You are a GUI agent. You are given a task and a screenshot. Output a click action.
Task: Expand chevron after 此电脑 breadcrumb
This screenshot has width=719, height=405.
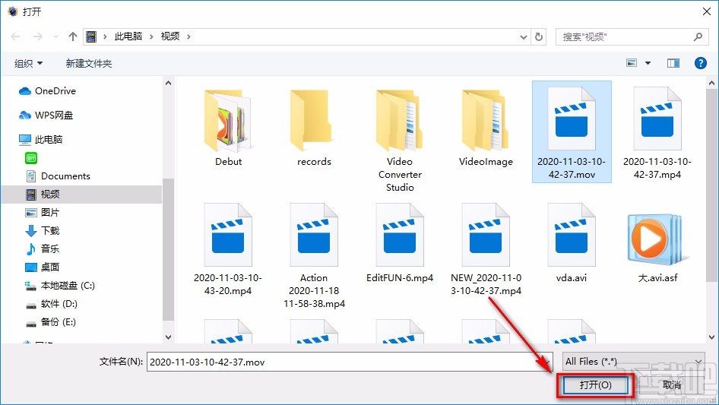[151, 36]
